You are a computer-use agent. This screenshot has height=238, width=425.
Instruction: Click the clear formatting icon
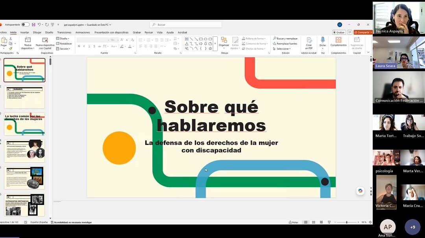click(x=133, y=40)
